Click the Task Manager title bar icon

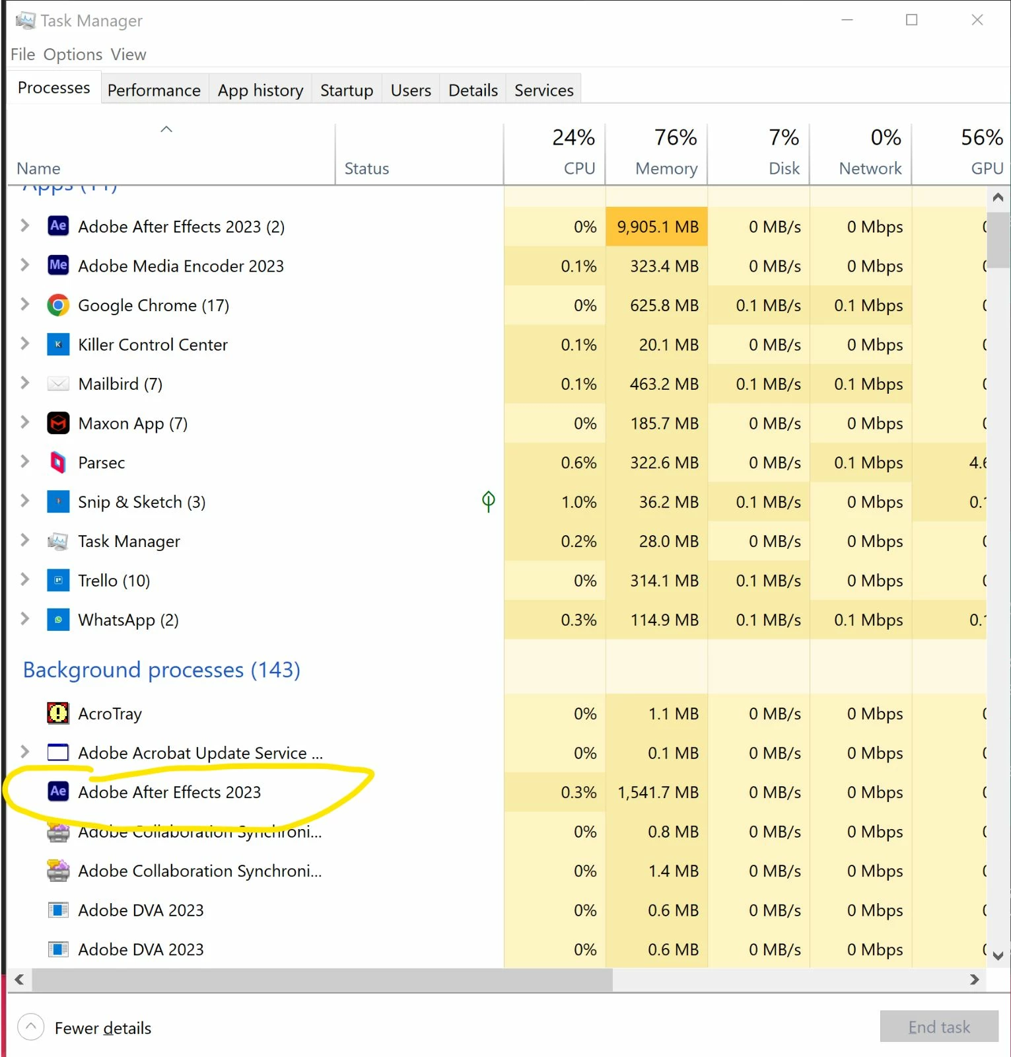[25, 20]
